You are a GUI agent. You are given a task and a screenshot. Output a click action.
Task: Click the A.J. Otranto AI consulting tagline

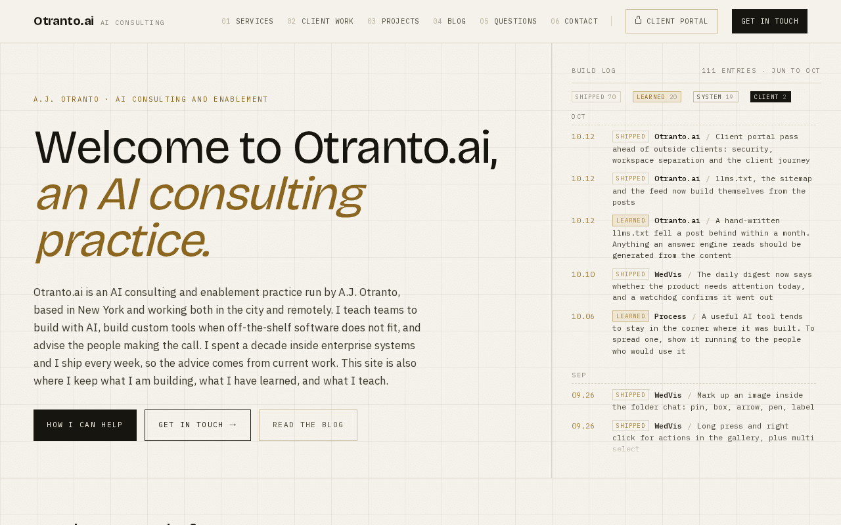point(151,100)
